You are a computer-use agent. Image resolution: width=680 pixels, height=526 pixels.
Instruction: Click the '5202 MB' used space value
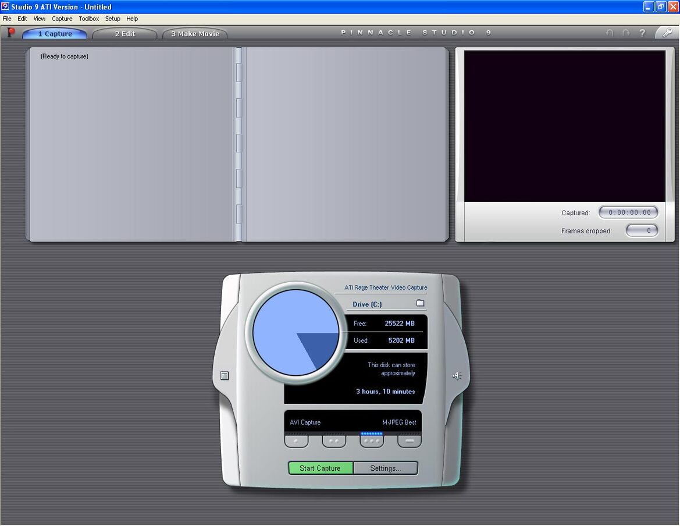coord(401,340)
